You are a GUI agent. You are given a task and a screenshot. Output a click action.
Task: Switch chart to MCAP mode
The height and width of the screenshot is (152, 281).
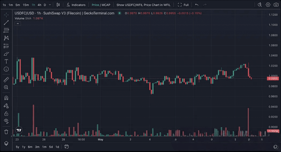click(106, 5)
